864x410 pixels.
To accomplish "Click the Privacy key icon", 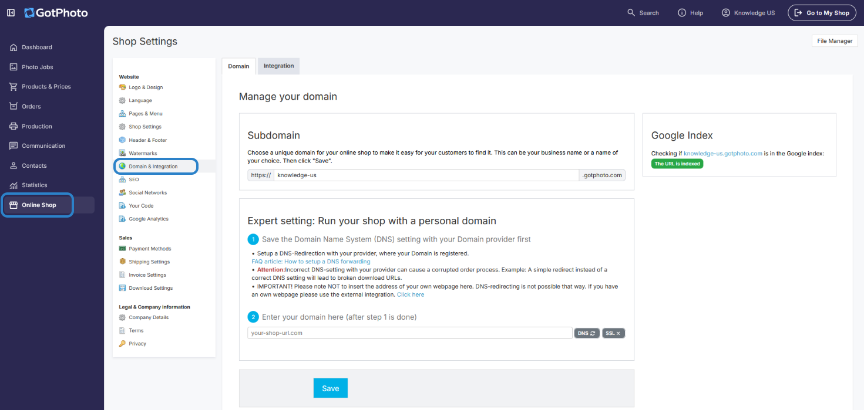I will click(x=122, y=344).
